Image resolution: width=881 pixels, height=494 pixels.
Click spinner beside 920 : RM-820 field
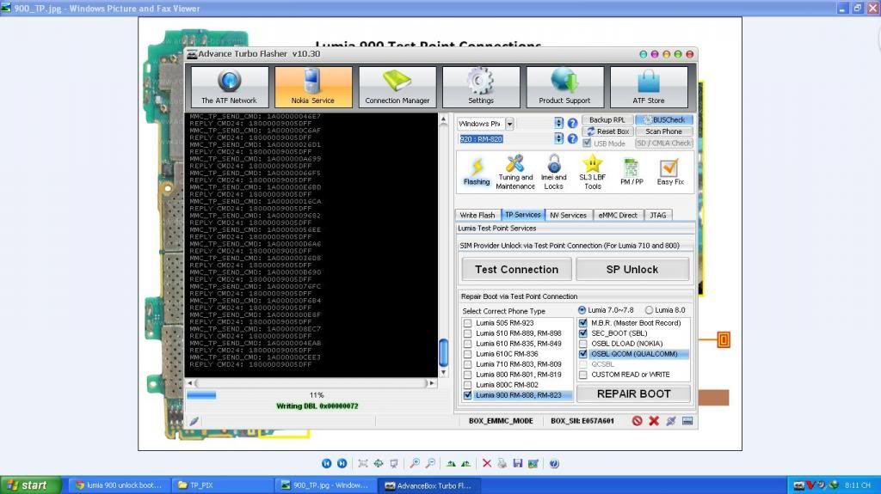coord(558,138)
